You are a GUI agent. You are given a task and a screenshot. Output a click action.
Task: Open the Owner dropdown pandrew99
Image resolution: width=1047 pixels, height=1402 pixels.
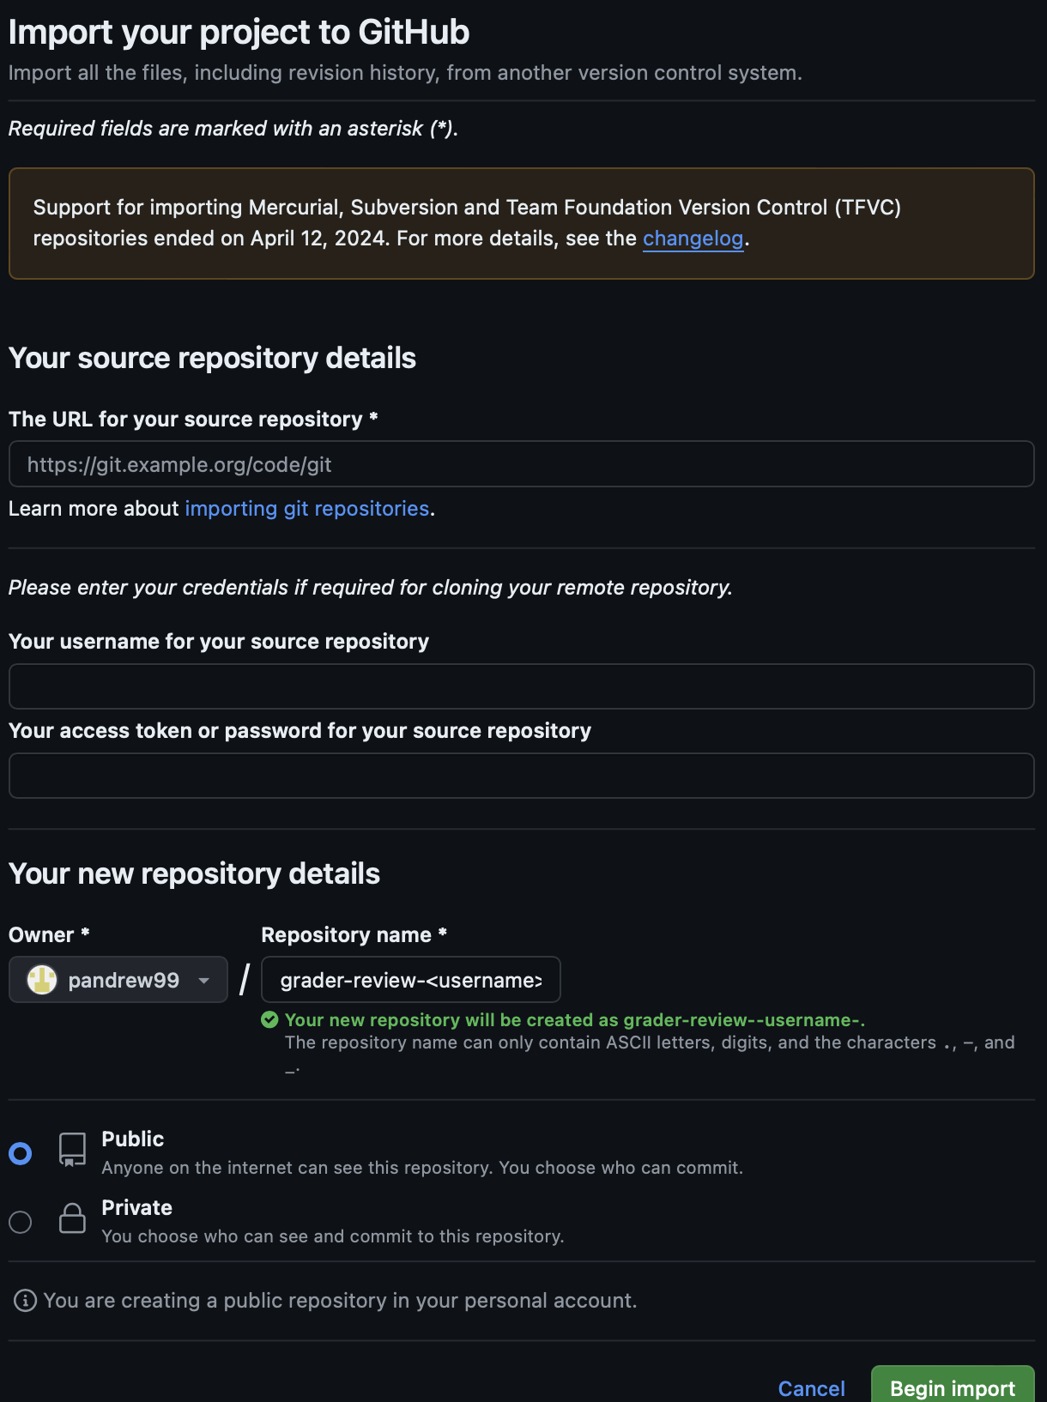pos(118,980)
